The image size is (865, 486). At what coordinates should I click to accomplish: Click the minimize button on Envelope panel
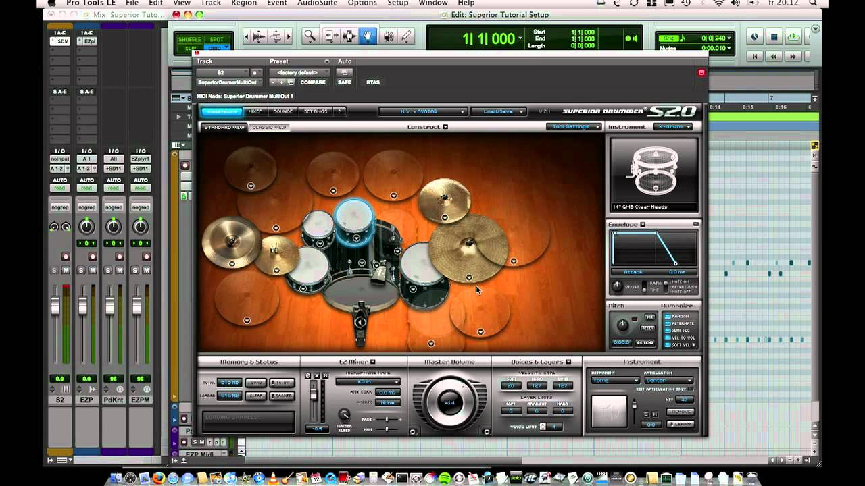tap(695, 224)
